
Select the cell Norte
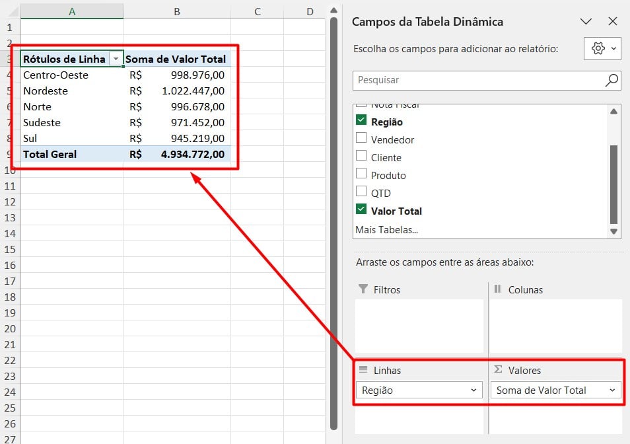[x=72, y=107]
